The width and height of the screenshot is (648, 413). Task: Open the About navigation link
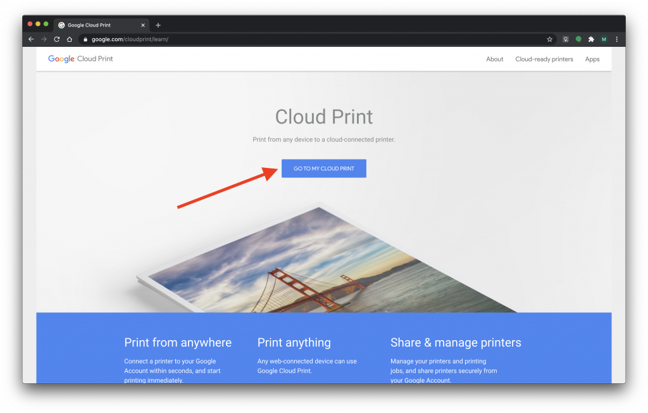click(x=494, y=59)
